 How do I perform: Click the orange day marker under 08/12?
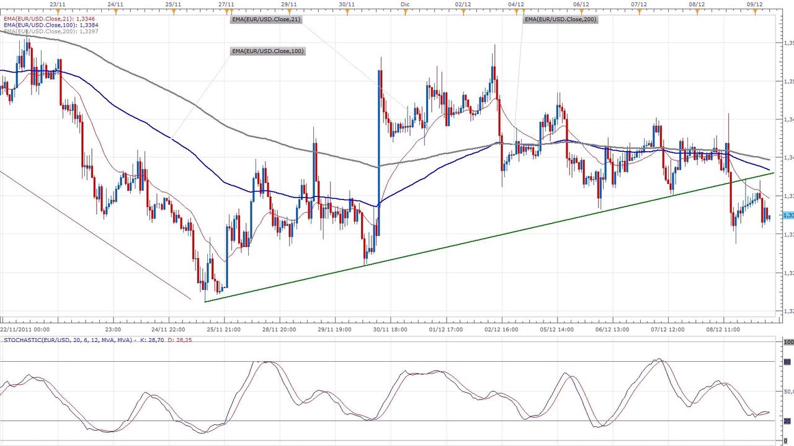click(697, 11)
